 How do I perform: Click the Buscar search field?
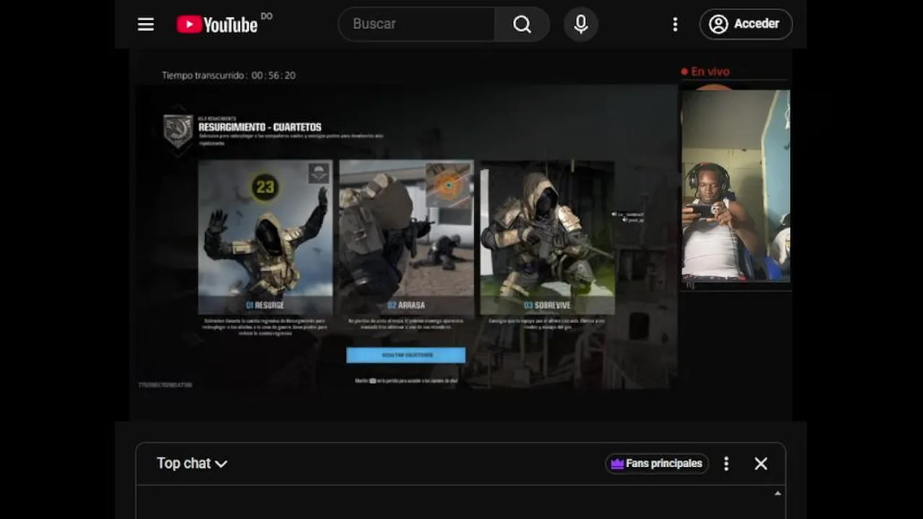tap(417, 24)
